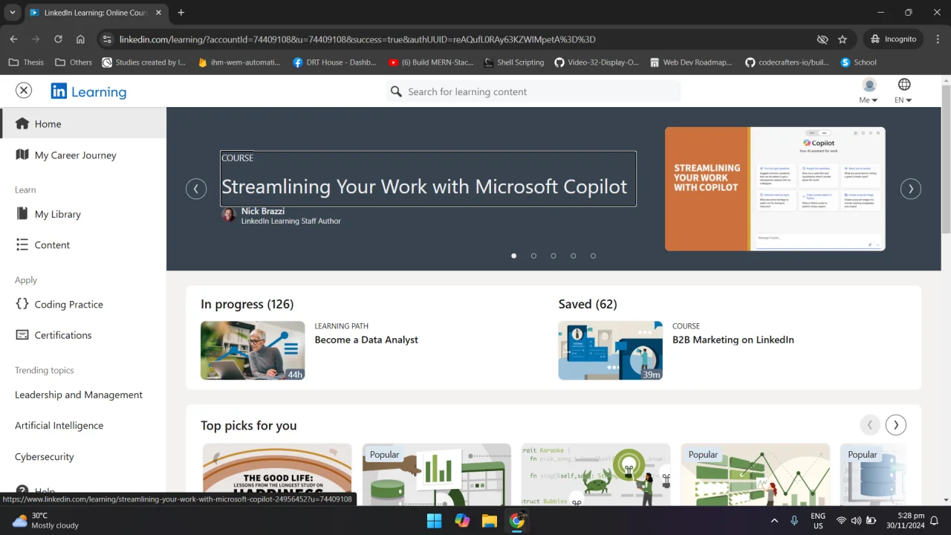Open the Copilot course banner thumbnail
Screen dimensions: 951x535
click(775, 189)
